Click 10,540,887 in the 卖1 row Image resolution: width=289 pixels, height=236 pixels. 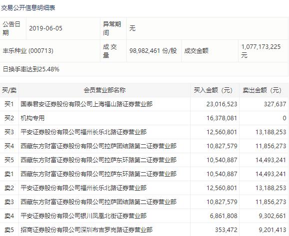click(222, 174)
